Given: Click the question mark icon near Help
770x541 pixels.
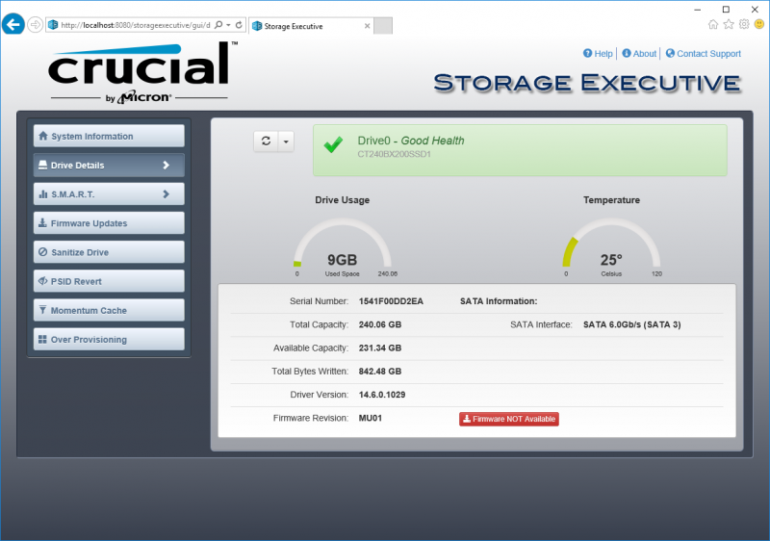Looking at the screenshot, I should coord(587,53).
